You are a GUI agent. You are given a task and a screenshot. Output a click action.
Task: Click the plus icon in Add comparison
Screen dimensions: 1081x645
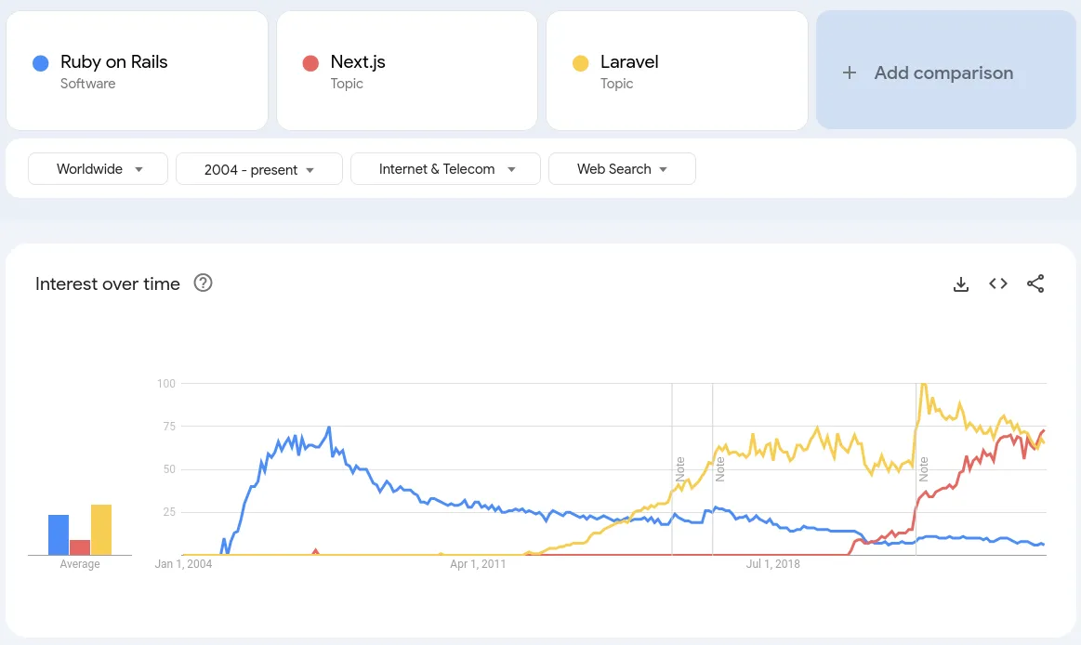850,72
